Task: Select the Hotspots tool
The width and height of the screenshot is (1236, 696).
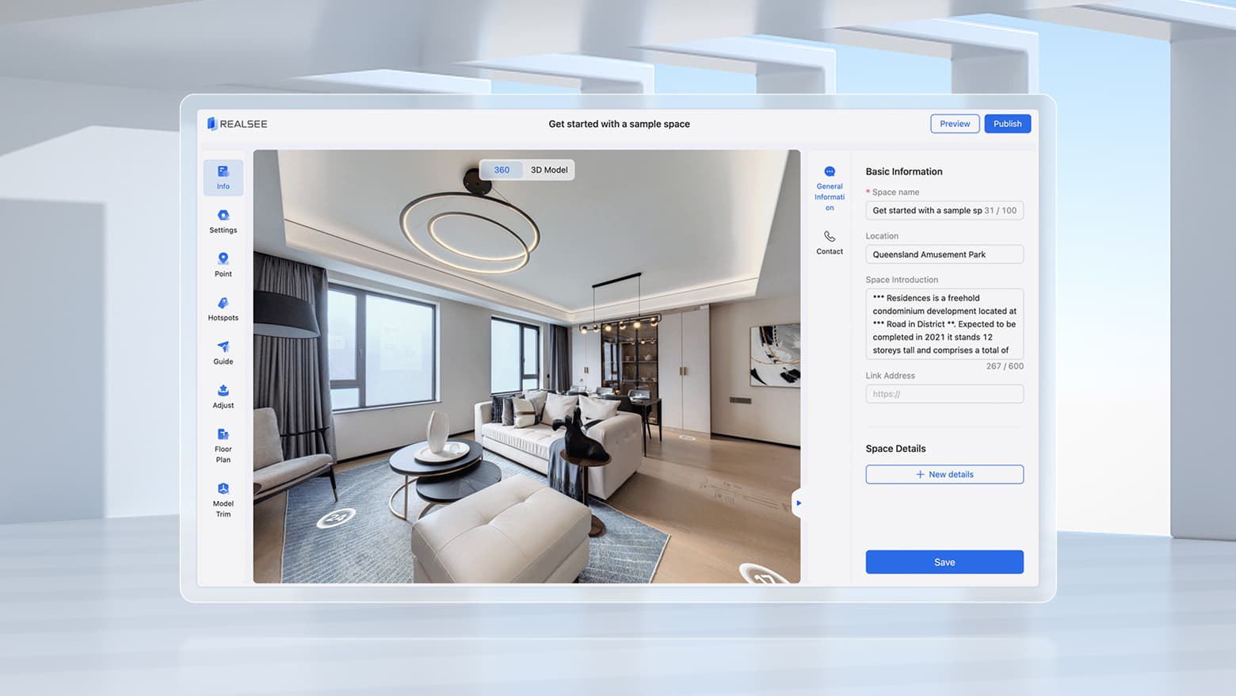Action: point(223,308)
